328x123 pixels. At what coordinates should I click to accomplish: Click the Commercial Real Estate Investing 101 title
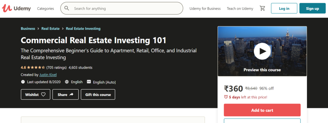coord(93,40)
